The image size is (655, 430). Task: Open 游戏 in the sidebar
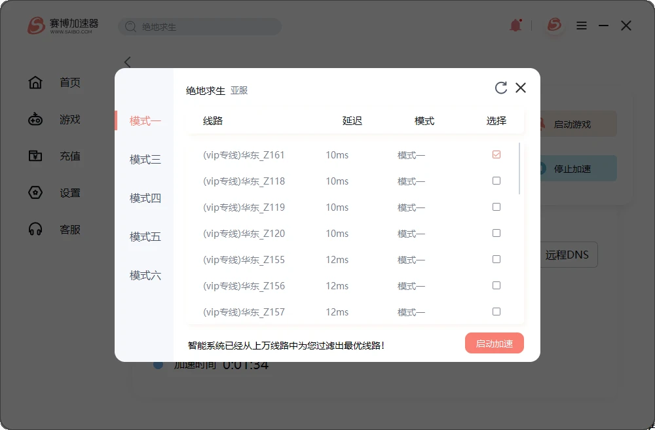(x=70, y=119)
